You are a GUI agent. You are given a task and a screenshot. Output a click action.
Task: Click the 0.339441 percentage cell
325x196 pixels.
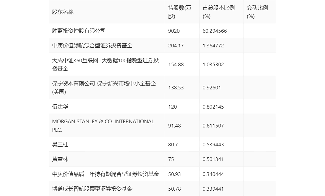[x=213, y=189]
